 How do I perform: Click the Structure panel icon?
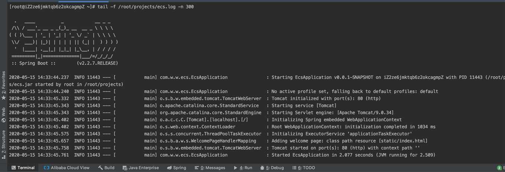tap(4, 157)
